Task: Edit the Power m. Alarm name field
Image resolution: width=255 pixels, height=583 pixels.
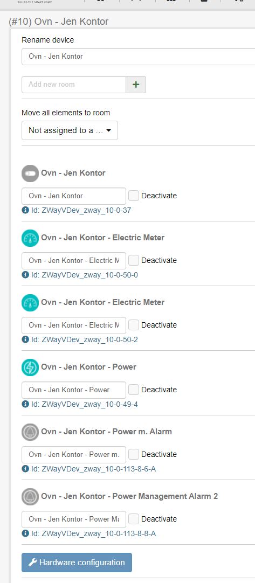Action: [74, 455]
